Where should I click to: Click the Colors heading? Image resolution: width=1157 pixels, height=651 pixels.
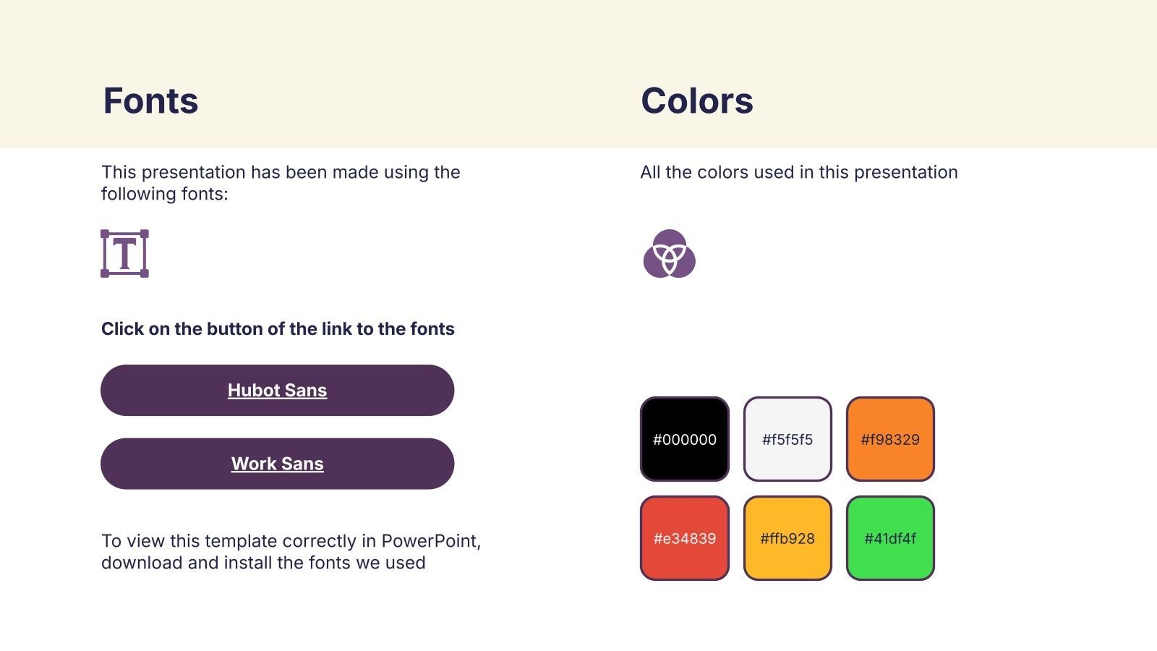(697, 101)
